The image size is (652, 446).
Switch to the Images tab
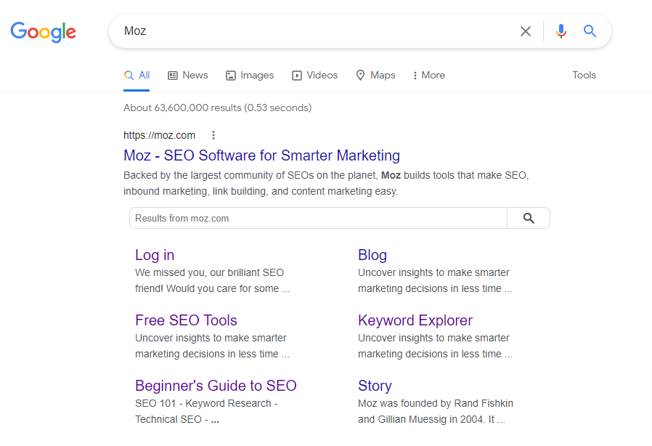point(250,76)
